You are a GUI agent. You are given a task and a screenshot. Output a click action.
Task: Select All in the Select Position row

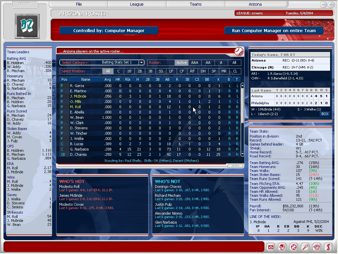click(x=108, y=71)
